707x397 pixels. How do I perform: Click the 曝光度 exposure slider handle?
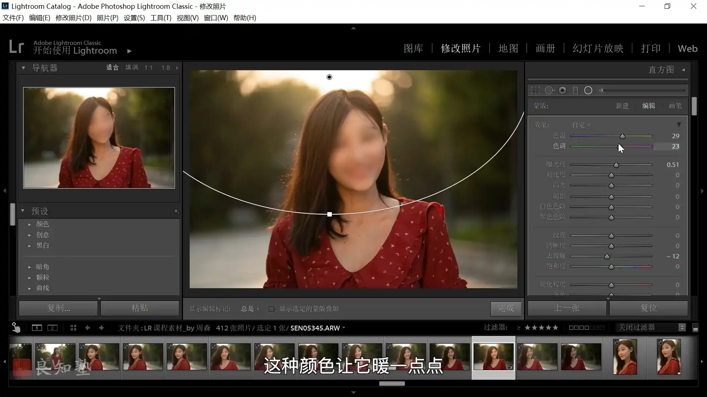click(616, 165)
